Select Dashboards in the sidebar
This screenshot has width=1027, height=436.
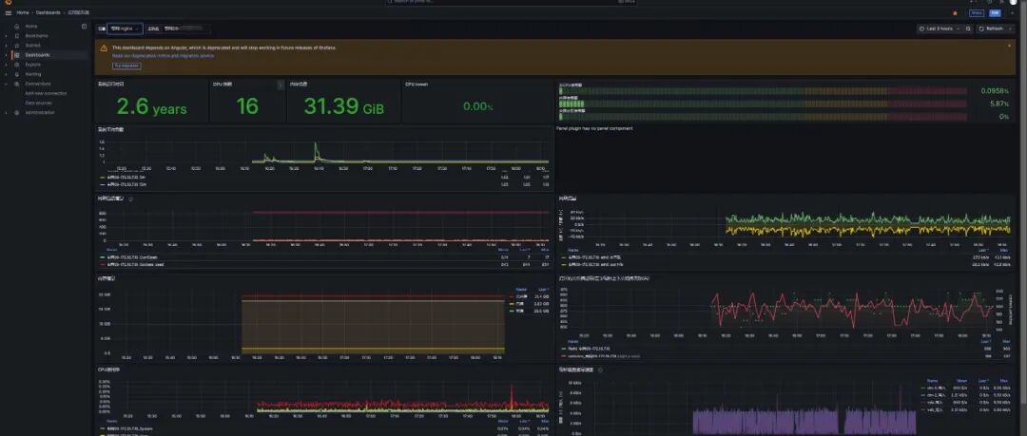[37, 55]
